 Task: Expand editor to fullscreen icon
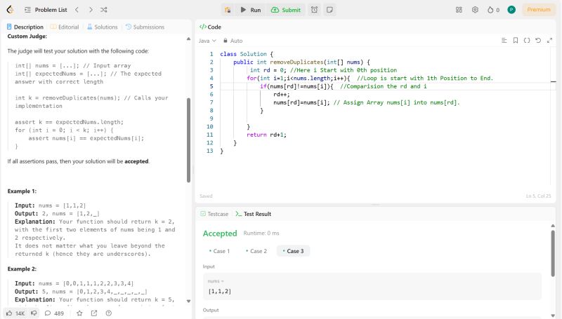coord(549,41)
